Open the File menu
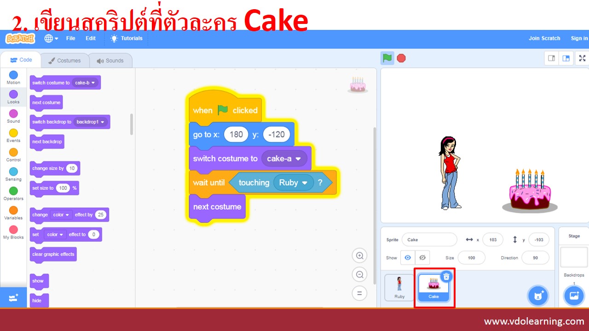 pos(71,39)
